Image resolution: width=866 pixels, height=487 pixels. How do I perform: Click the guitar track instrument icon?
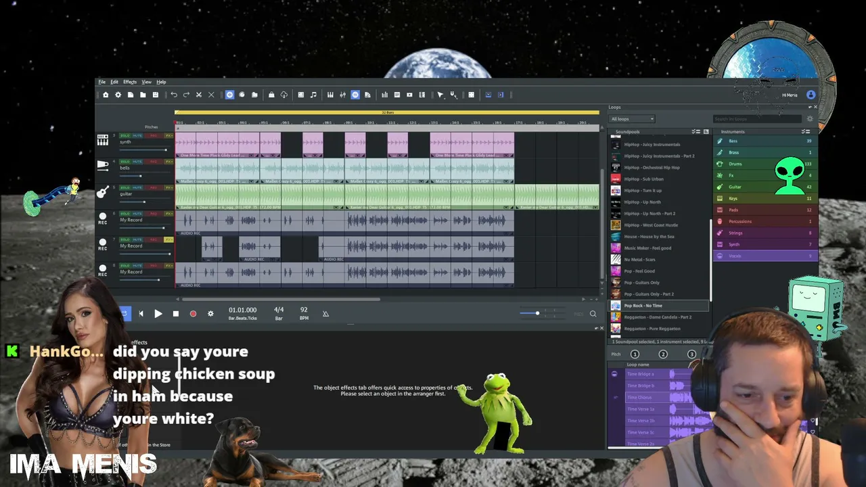[x=102, y=192]
